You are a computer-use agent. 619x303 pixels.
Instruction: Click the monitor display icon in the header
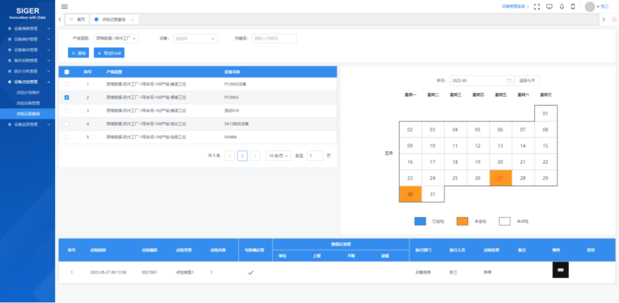pyautogui.click(x=549, y=6)
